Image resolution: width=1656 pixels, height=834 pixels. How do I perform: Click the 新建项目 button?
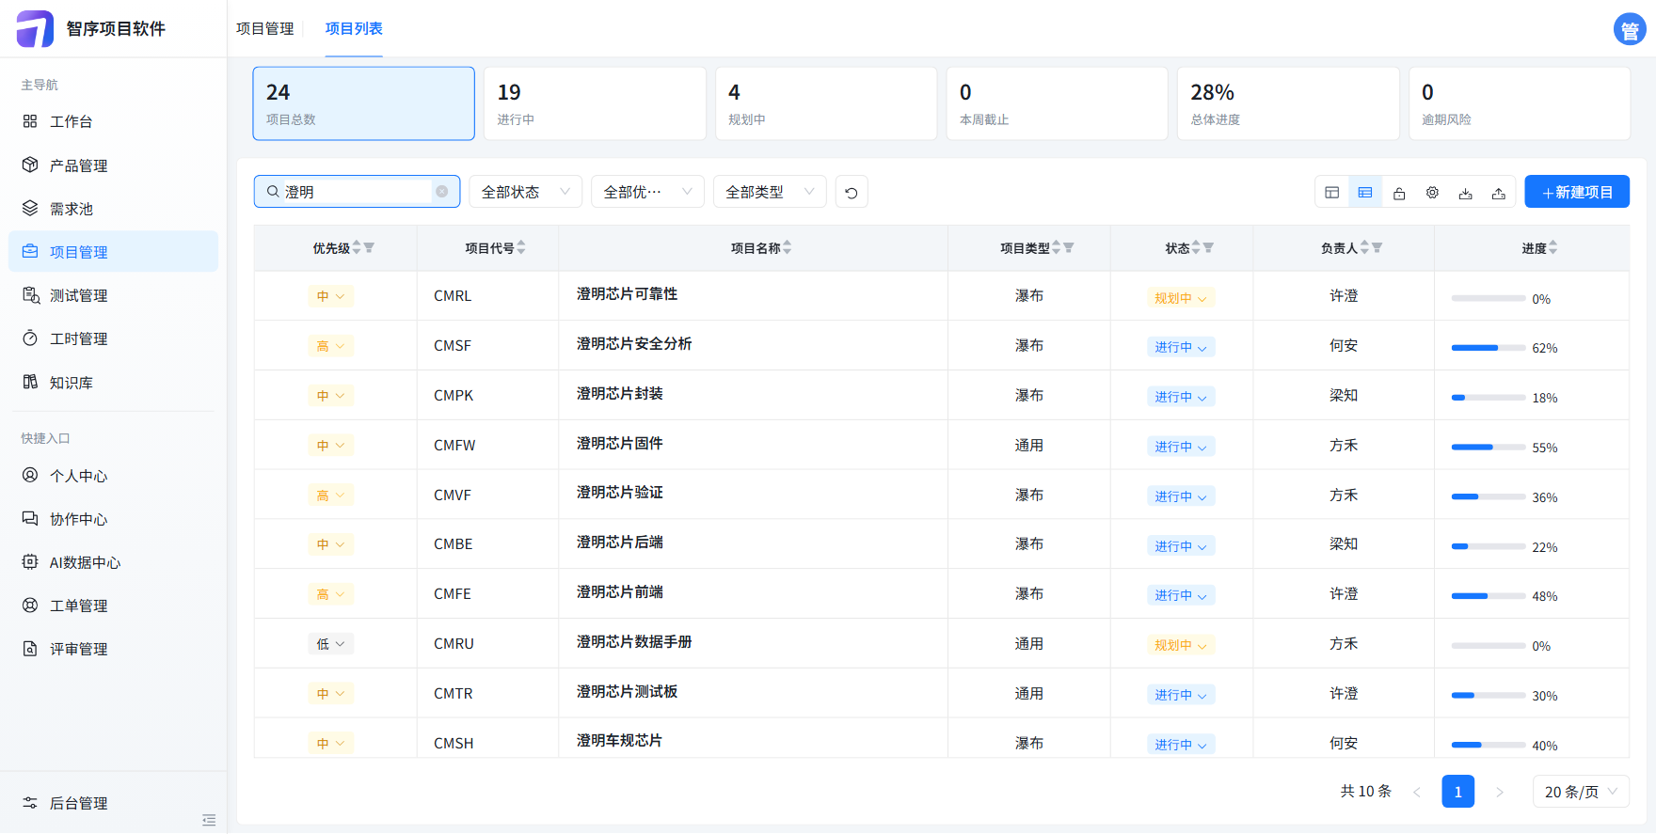tap(1577, 192)
